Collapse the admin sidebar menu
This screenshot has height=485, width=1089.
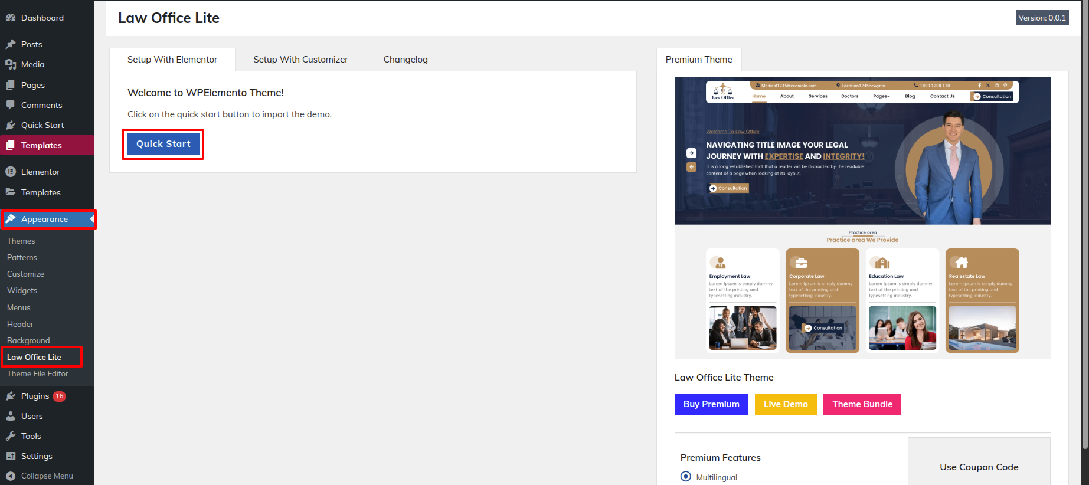coord(47,476)
